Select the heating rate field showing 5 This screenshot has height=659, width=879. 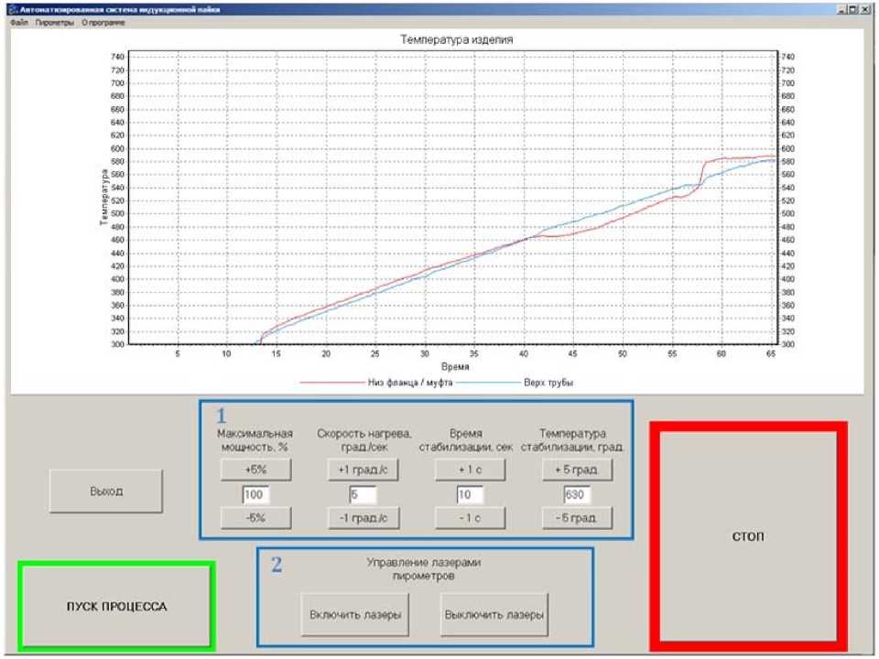[x=363, y=494]
